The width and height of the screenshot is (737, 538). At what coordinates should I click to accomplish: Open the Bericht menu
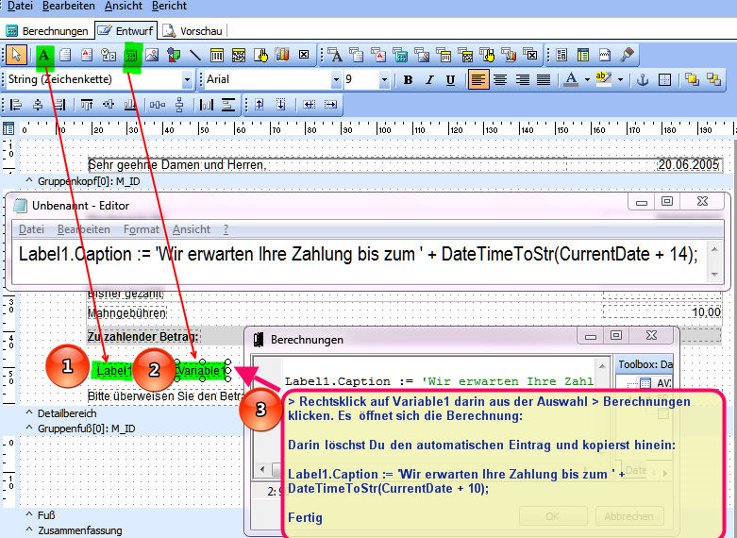(x=169, y=6)
